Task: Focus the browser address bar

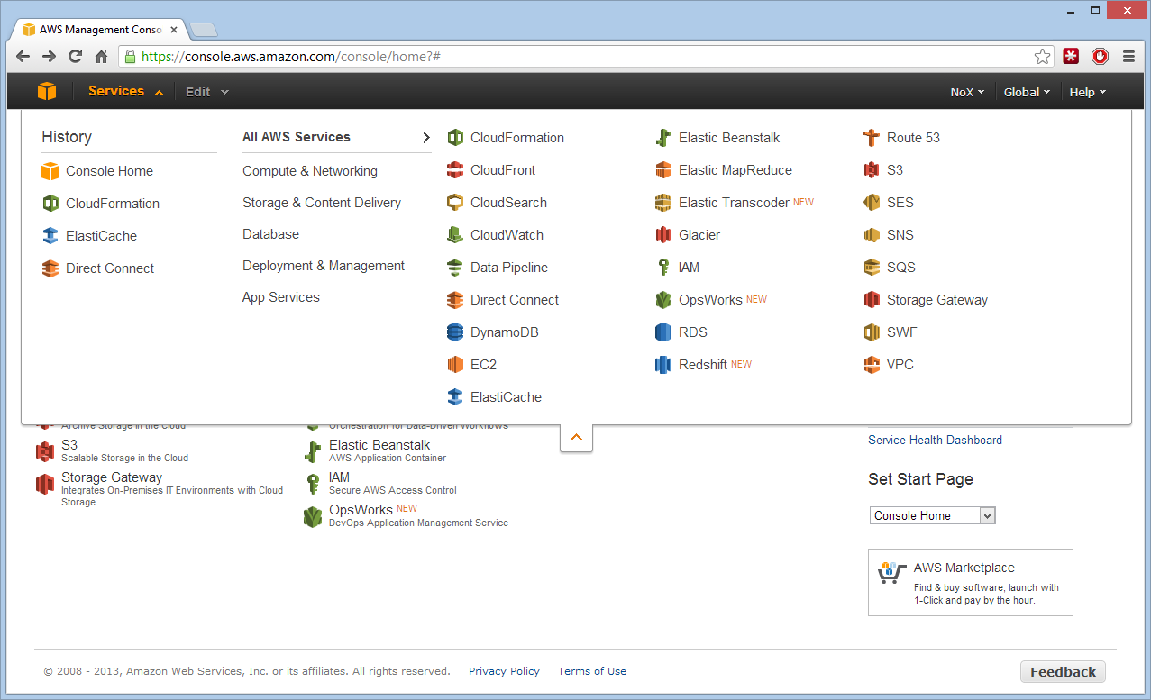Action: (586, 57)
